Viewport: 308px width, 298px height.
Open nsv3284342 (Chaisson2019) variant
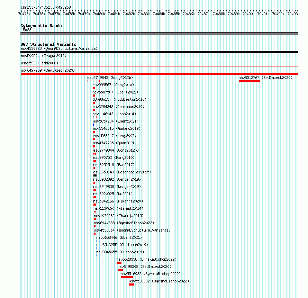[118, 107]
